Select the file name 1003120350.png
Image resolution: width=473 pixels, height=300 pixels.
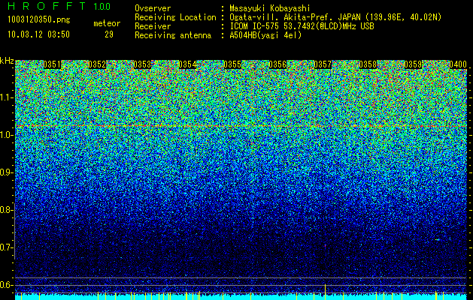[x=39, y=20]
